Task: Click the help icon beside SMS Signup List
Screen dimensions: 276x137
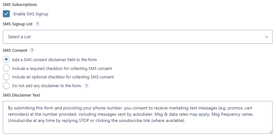Action: pyautogui.click(x=37, y=24)
